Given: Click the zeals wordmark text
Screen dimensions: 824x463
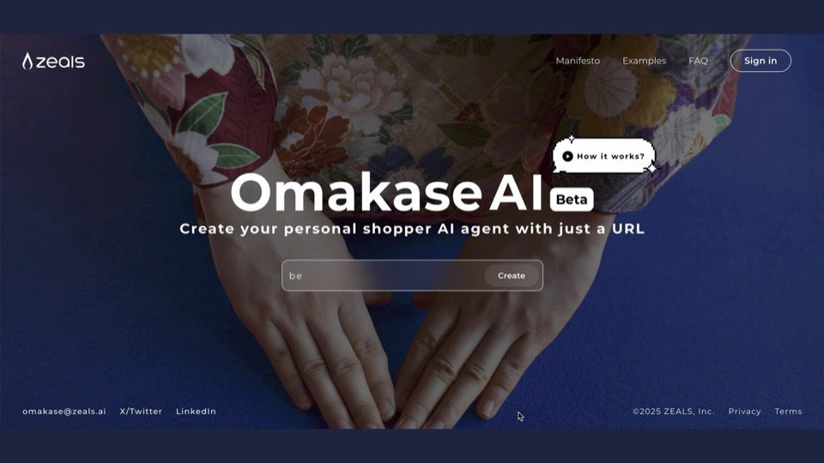Looking at the screenshot, I should click(60, 62).
